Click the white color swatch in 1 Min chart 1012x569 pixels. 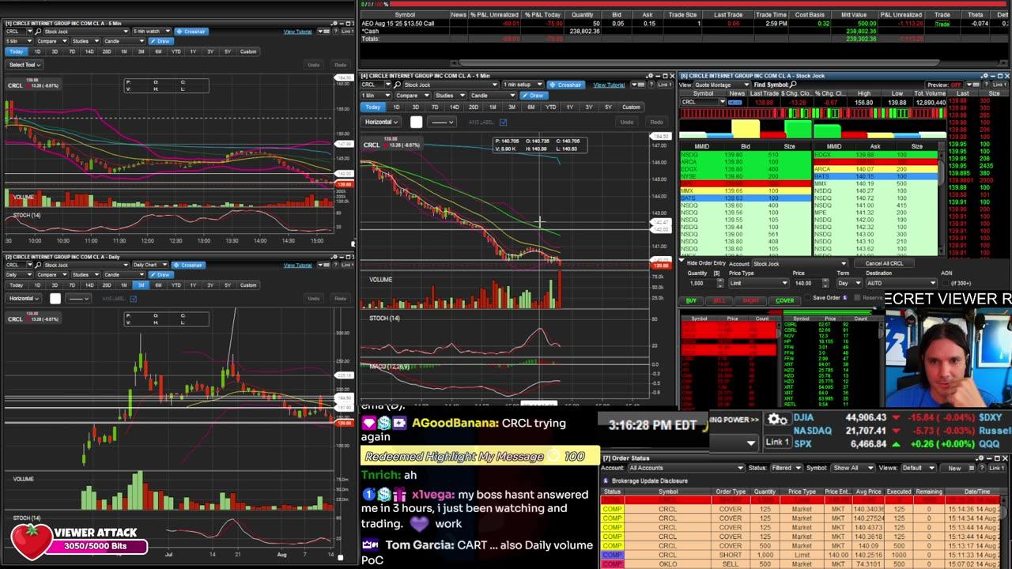pyautogui.click(x=417, y=122)
